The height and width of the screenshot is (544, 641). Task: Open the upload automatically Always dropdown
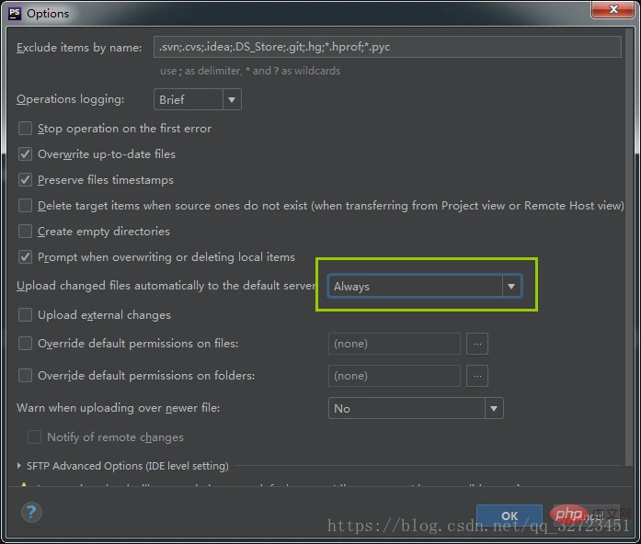424,287
